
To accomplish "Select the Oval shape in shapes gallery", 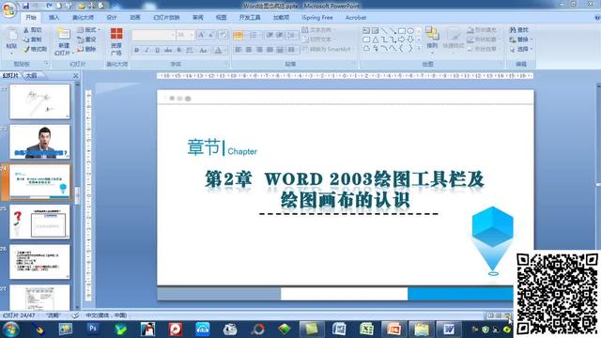I will 410,31.
